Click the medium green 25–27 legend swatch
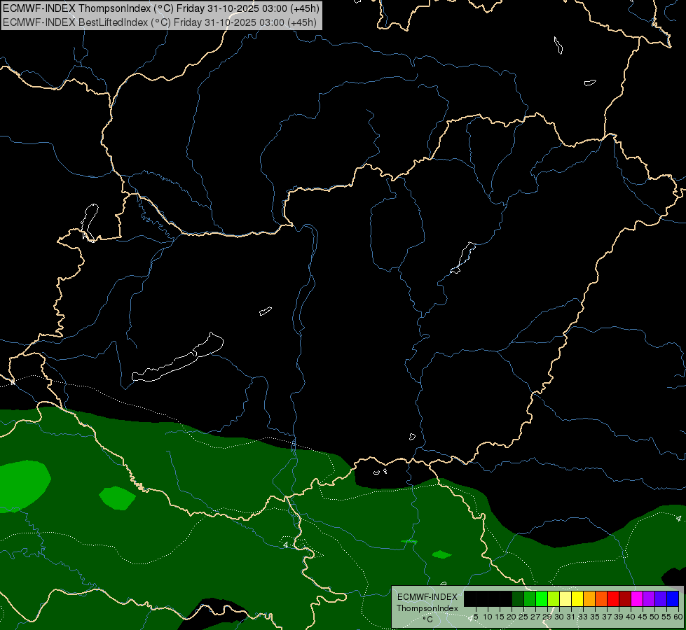686x630 pixels. [530, 598]
